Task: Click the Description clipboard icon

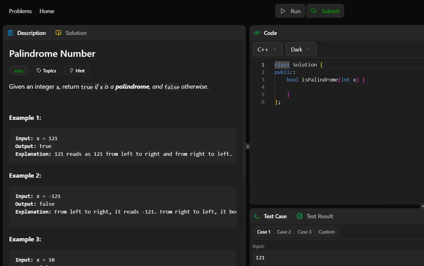Action: (x=10, y=33)
